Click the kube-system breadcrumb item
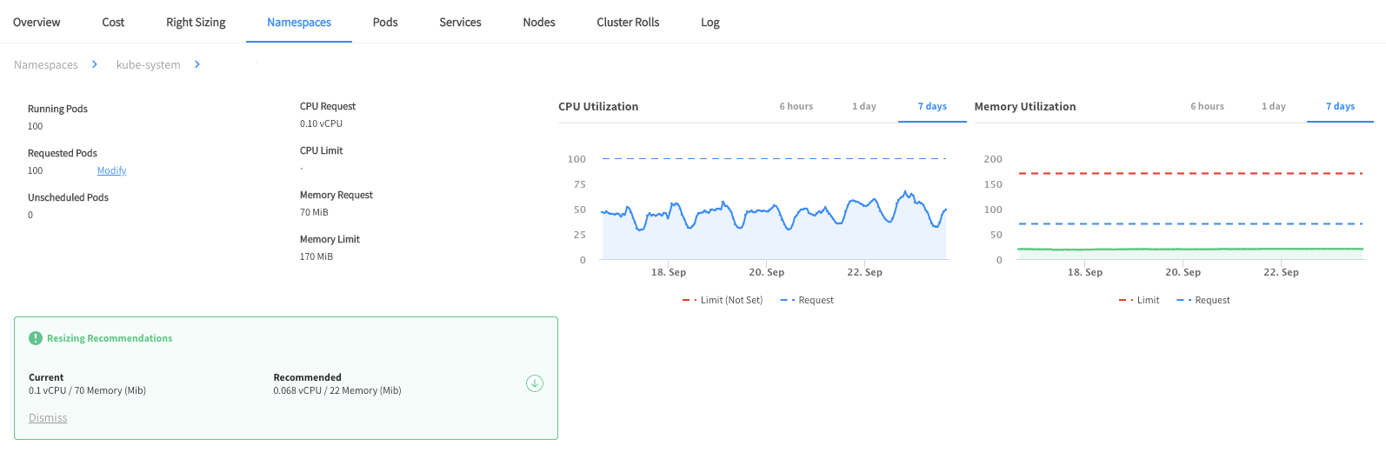This screenshot has width=1386, height=459. (x=149, y=64)
